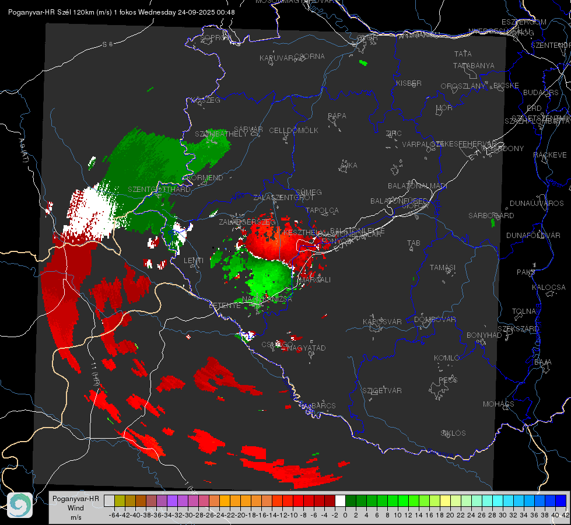
Task: Click the PÁPA city label
Action: [337, 116]
